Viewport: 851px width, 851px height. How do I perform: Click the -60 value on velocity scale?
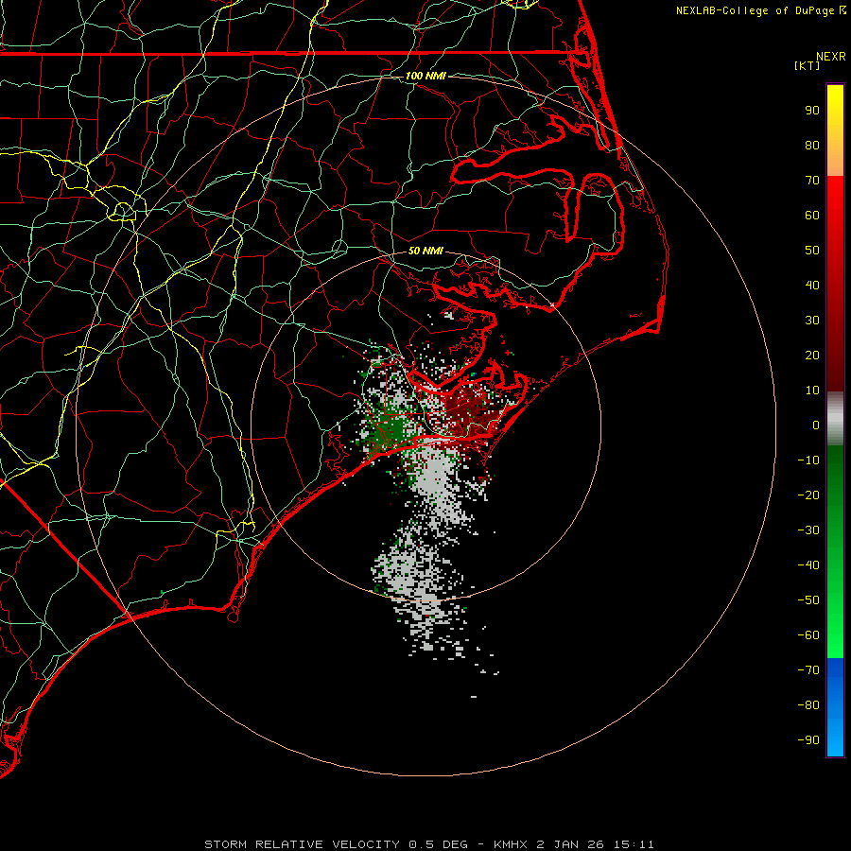[x=808, y=635]
